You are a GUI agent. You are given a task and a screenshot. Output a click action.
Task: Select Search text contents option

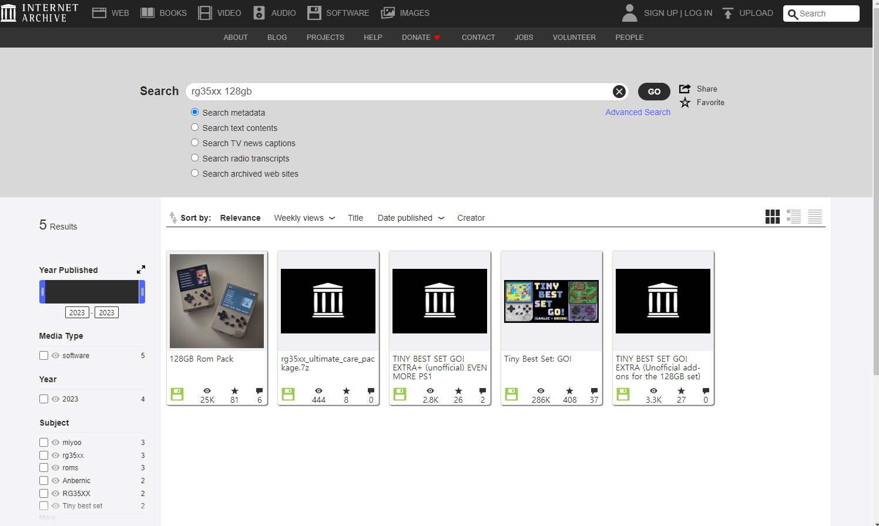coord(194,127)
